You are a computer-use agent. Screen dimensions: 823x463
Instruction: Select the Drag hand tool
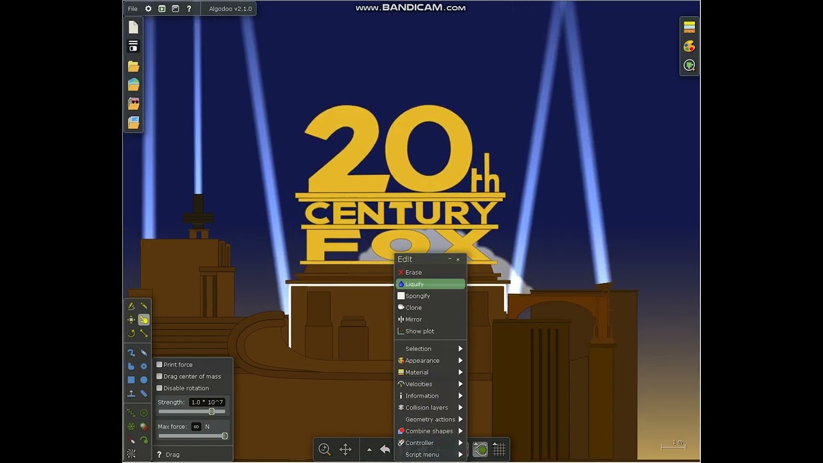pyautogui.click(x=143, y=320)
